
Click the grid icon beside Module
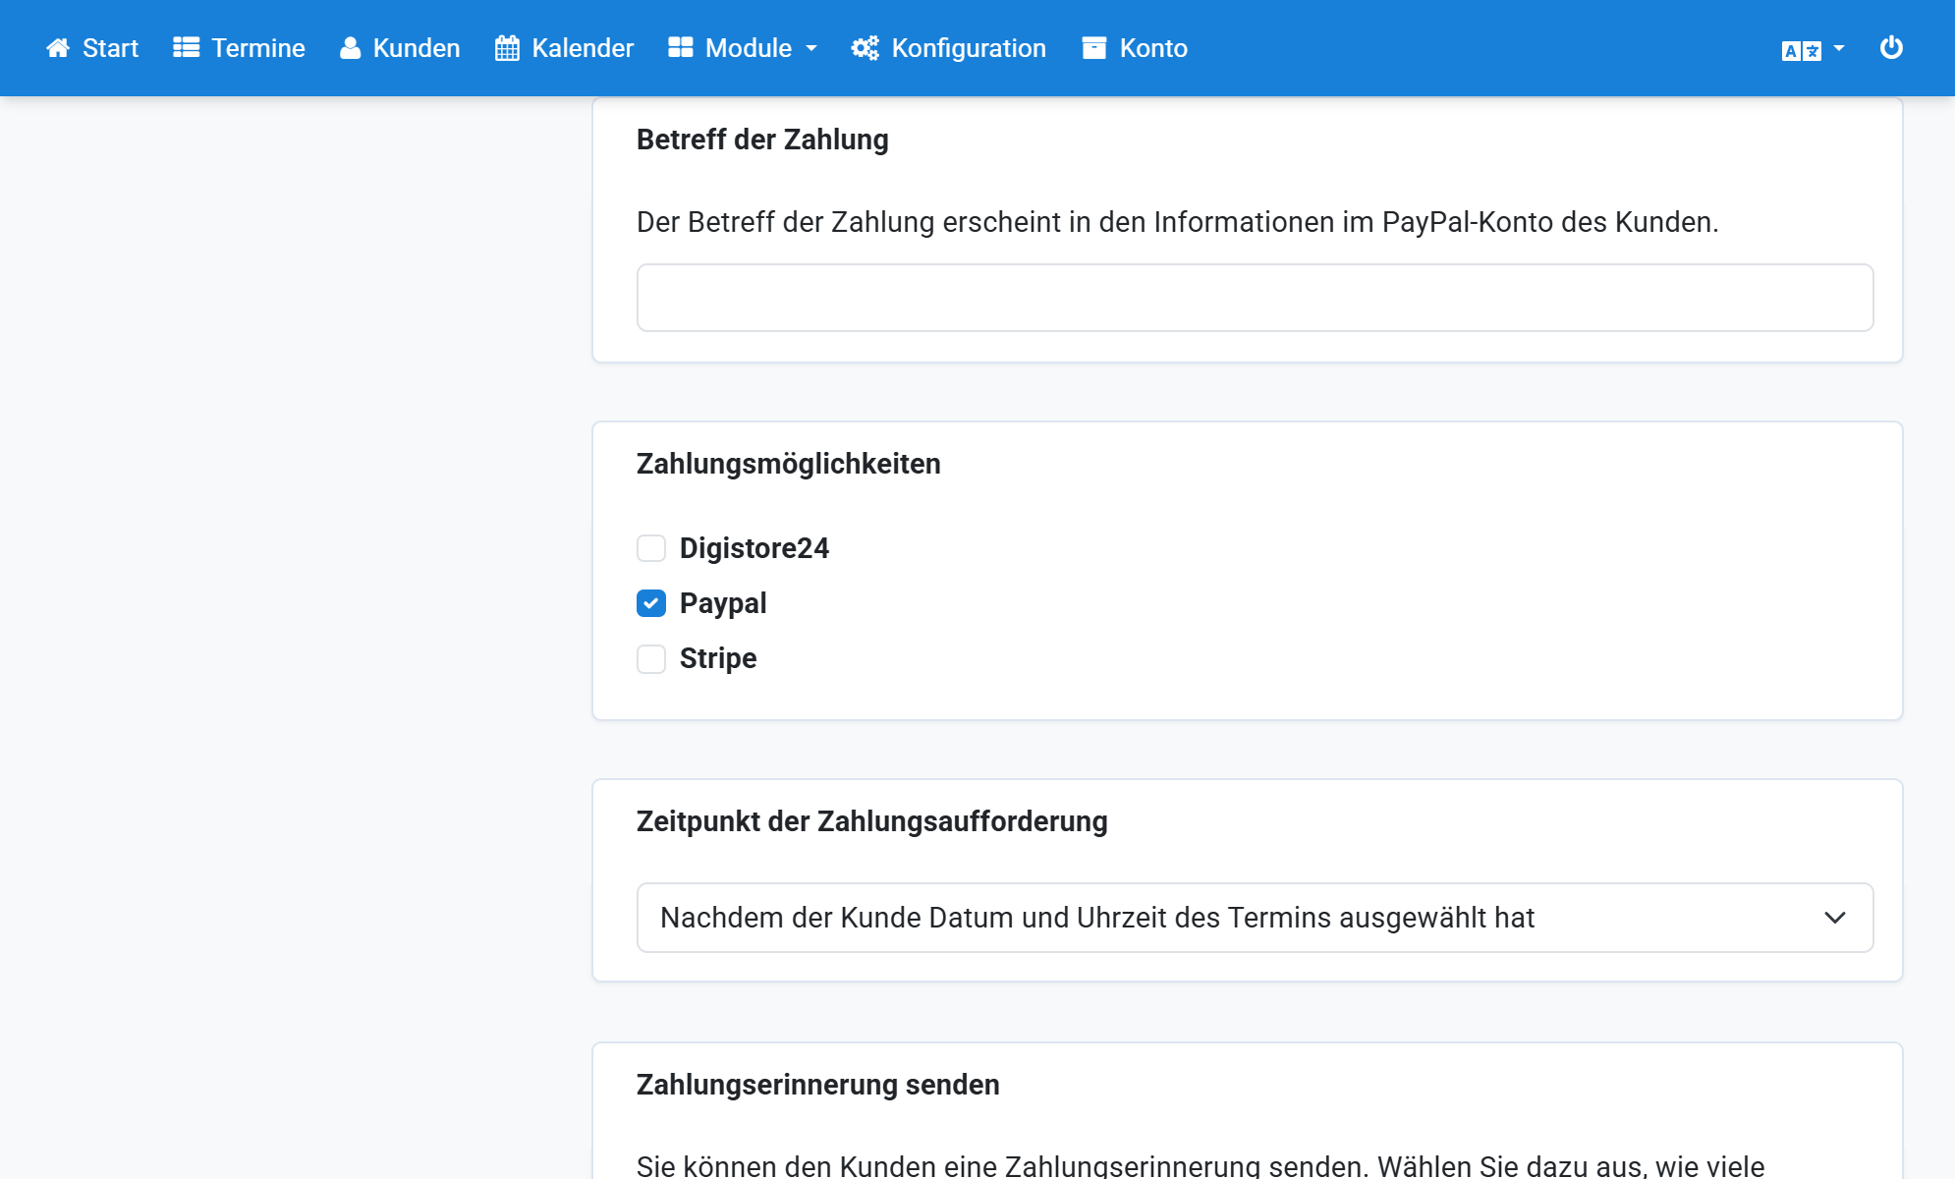point(681,48)
